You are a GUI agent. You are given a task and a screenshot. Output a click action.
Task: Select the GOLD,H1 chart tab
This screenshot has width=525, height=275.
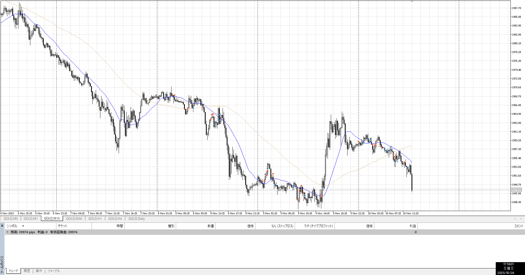click(95, 218)
